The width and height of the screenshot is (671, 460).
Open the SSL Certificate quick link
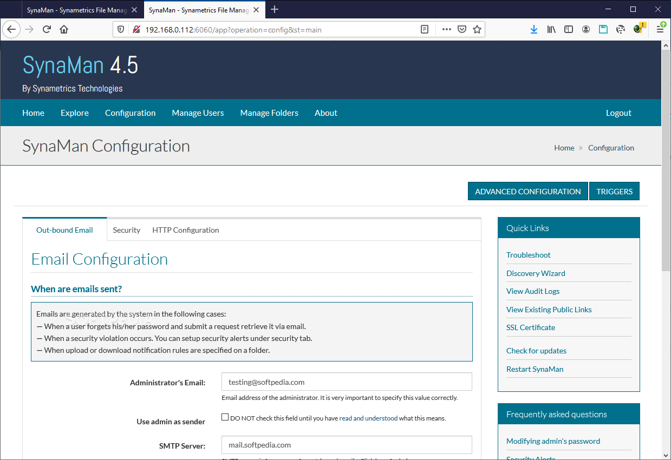pos(531,327)
